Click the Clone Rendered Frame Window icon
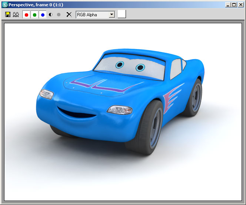The width and height of the screenshot is (246, 205). (16, 14)
